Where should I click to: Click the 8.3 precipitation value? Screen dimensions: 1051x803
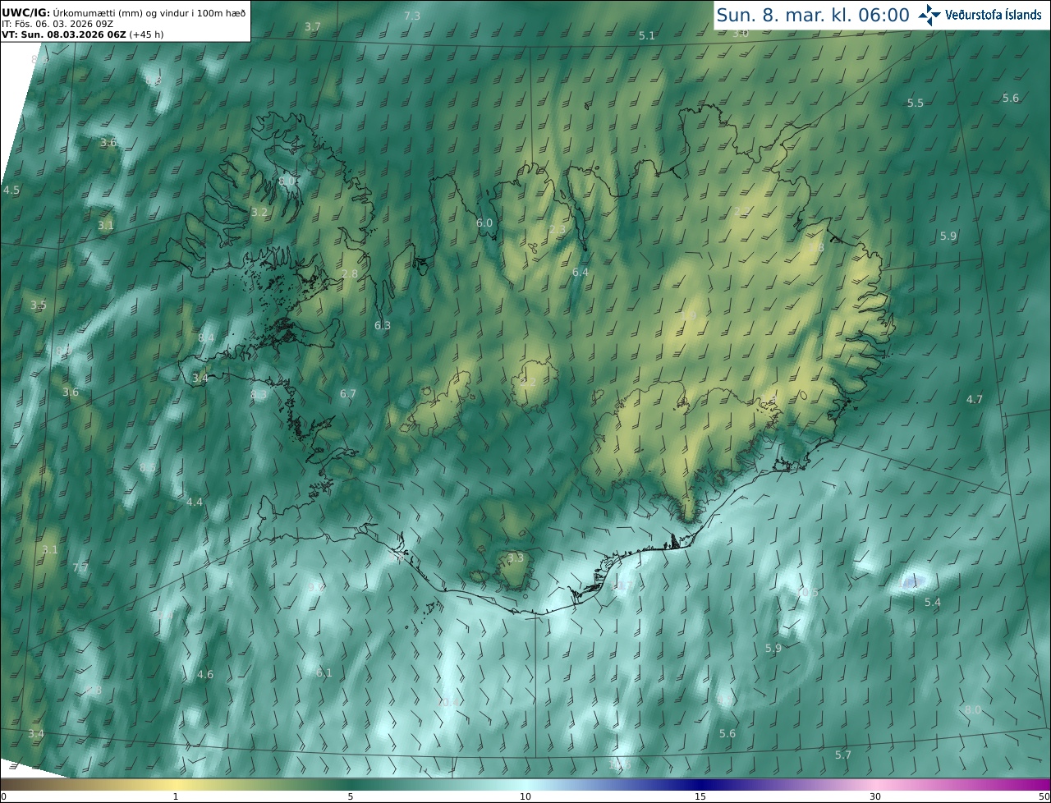click(259, 395)
